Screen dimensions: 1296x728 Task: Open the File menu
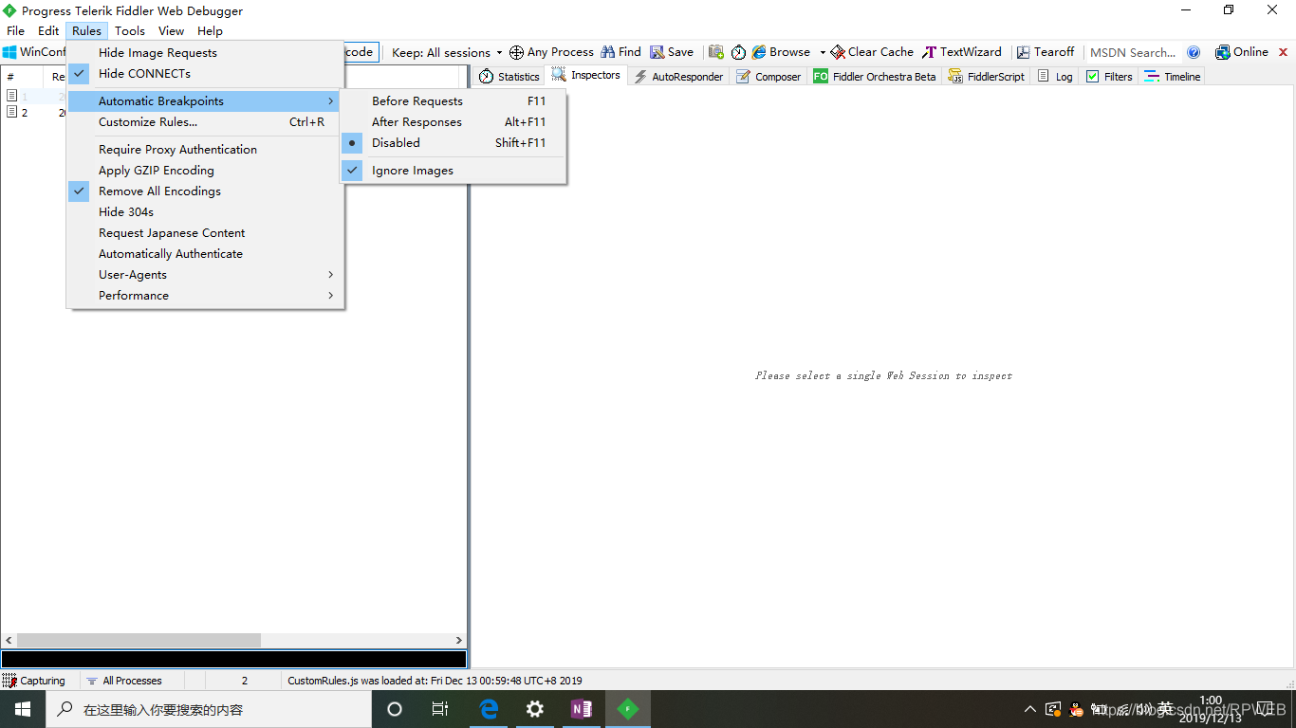(x=16, y=31)
